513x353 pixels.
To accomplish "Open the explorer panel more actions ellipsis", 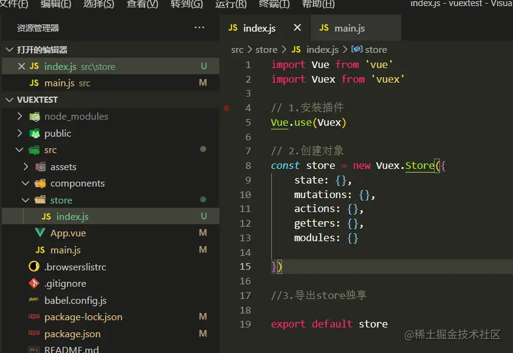I will 199,27.
